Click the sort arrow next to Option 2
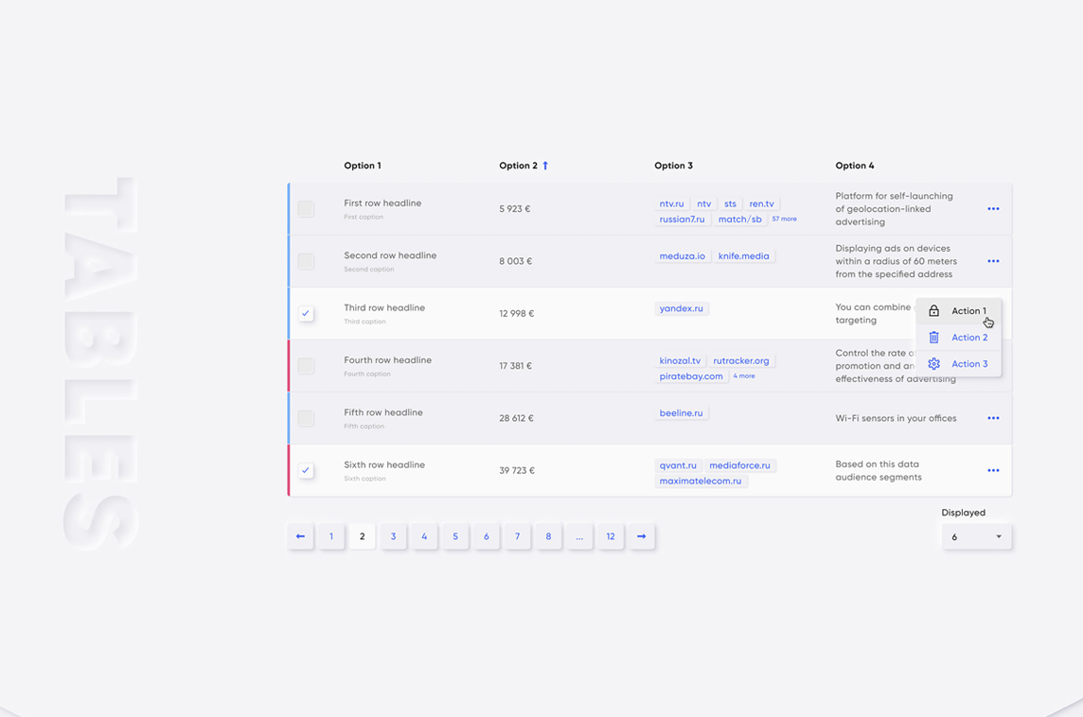The width and height of the screenshot is (1083, 717). pyautogui.click(x=545, y=166)
